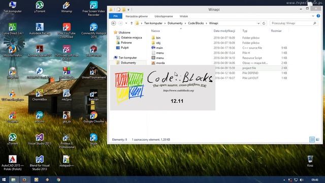
Task: Open the Curve Direct 3.4.1 shortcut
Action: click(x=13, y=29)
